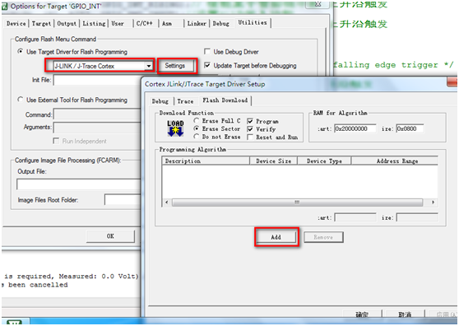Click the 确定 button in Driver Setup
459x326 pixels.
(x=362, y=314)
